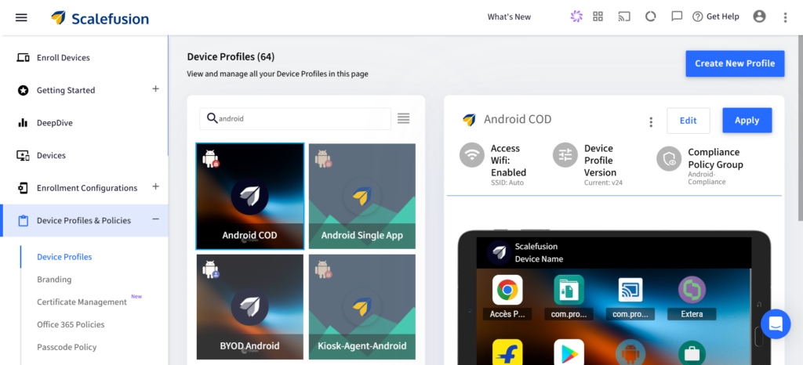This screenshot has height=365, width=803.
Task: Click the Edit button
Action: click(689, 121)
